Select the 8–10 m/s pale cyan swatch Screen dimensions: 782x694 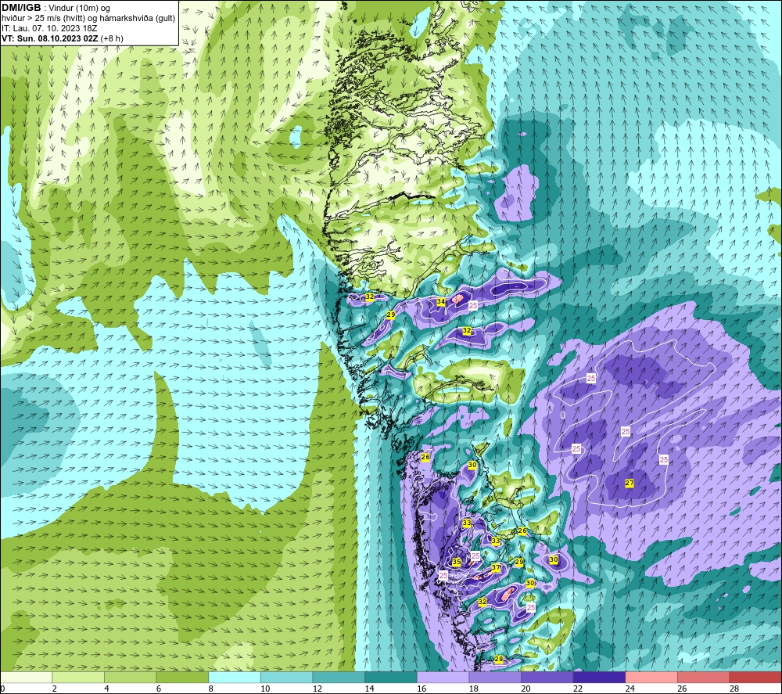click(x=235, y=677)
